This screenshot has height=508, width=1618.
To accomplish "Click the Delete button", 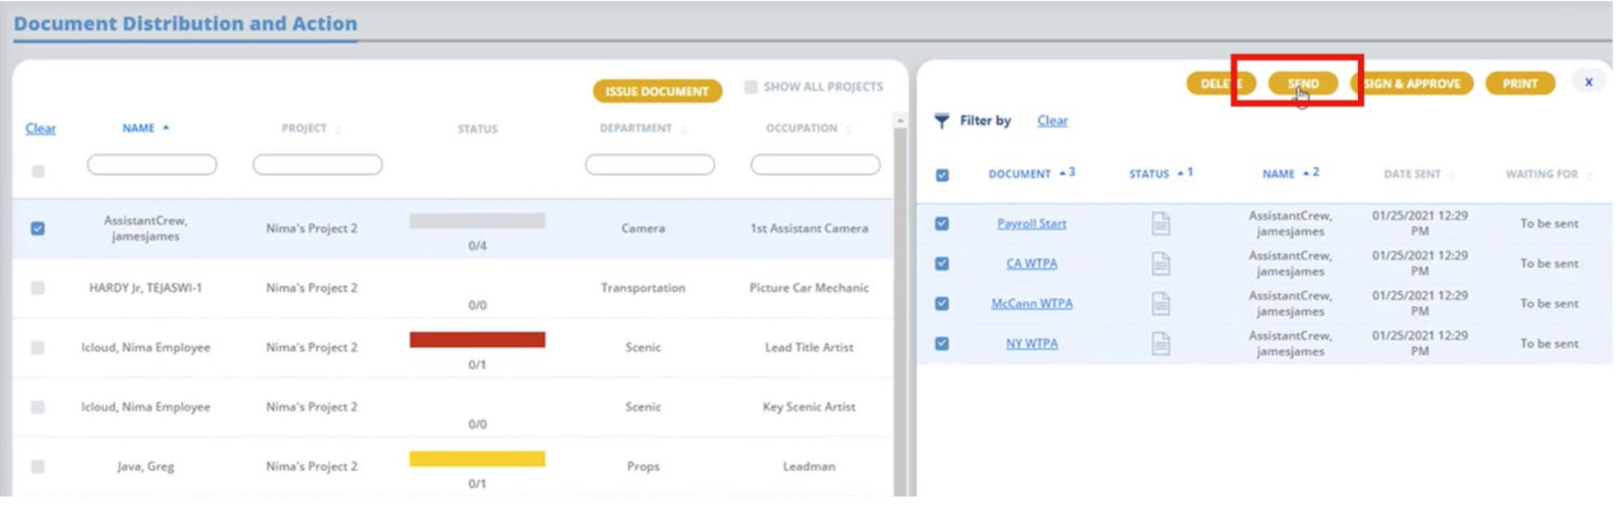I will click(x=1221, y=83).
